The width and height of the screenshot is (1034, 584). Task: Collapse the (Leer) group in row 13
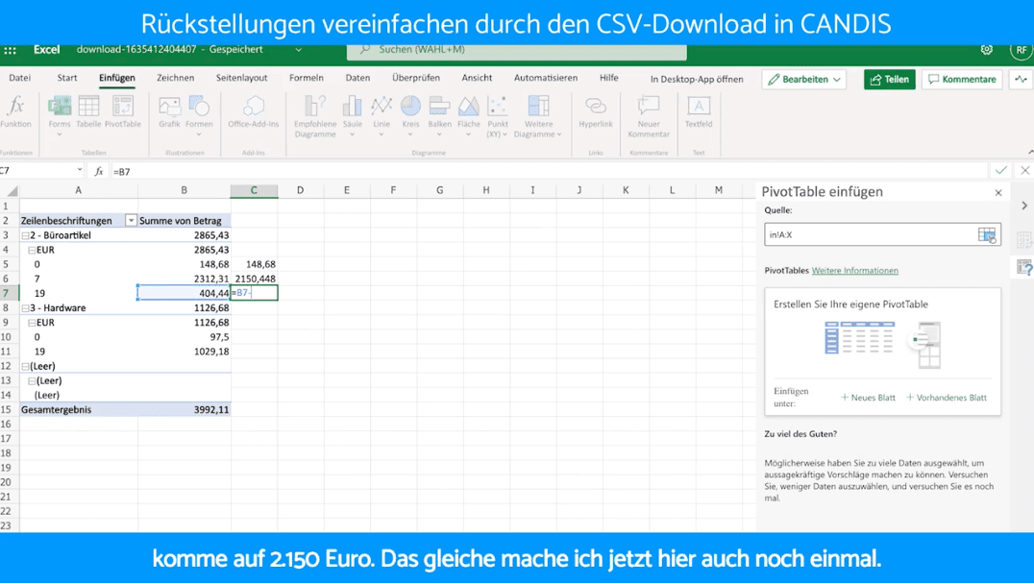point(32,381)
